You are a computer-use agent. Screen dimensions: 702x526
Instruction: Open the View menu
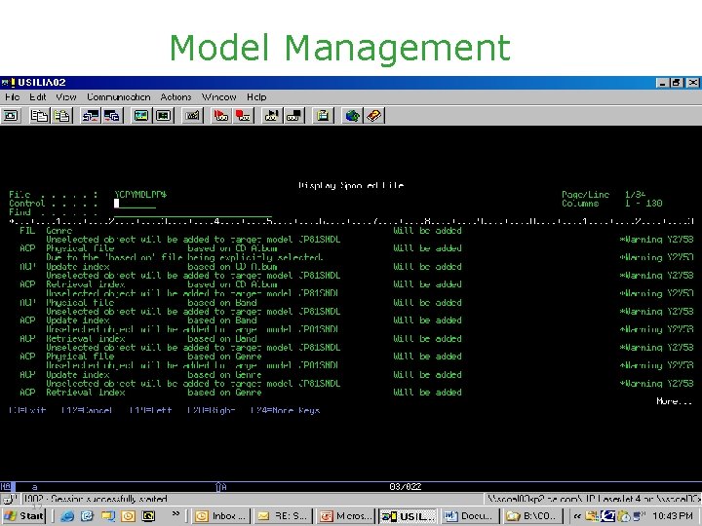click(66, 96)
